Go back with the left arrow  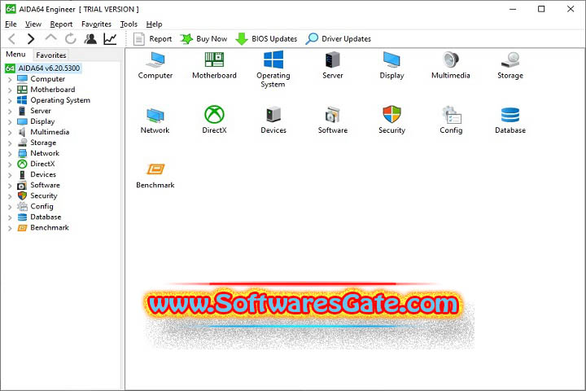pyautogui.click(x=12, y=38)
